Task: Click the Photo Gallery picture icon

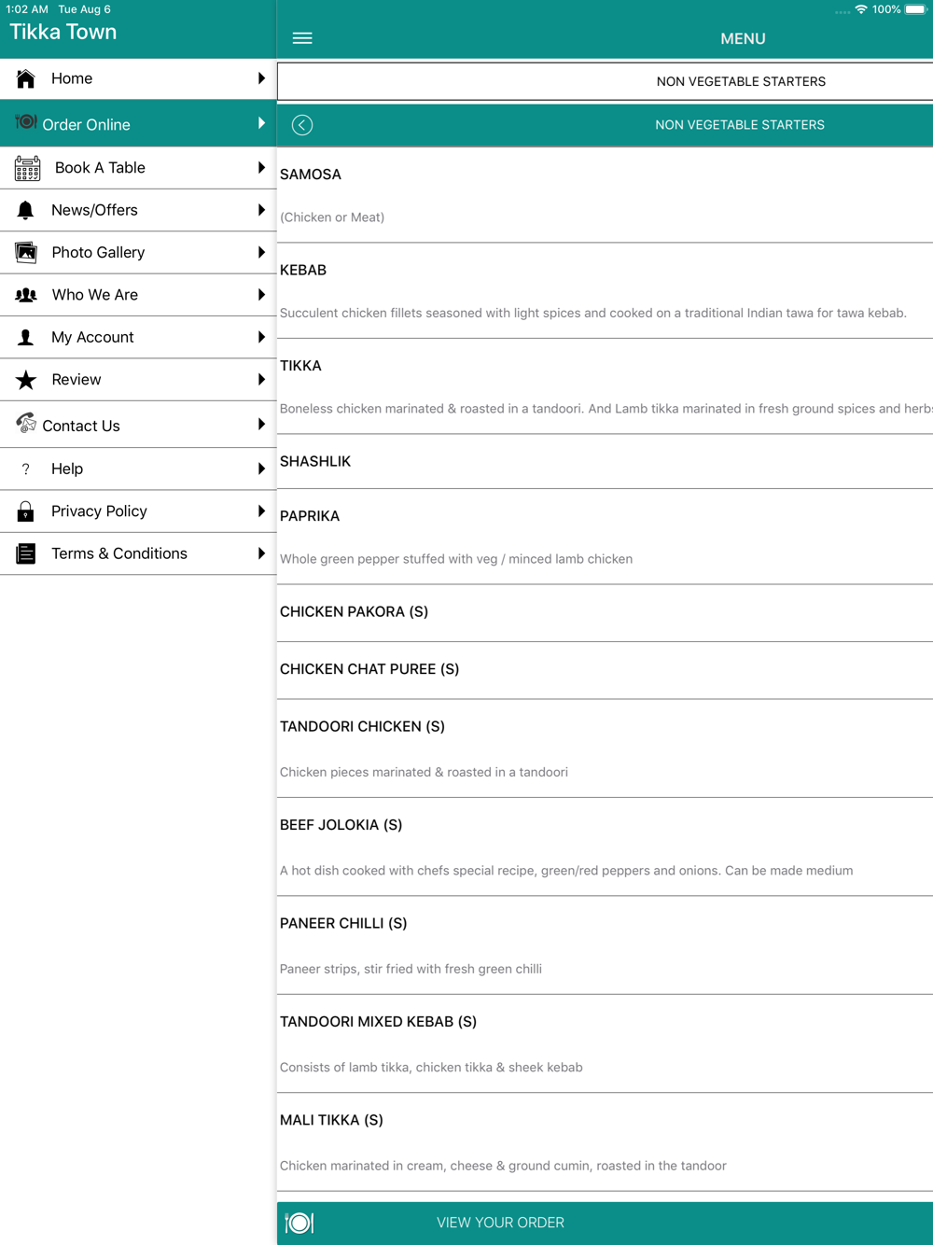Action: [26, 252]
